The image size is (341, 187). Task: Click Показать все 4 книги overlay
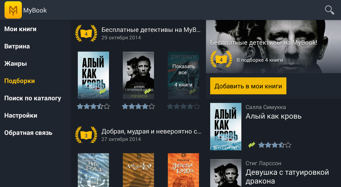pyautogui.click(x=183, y=75)
